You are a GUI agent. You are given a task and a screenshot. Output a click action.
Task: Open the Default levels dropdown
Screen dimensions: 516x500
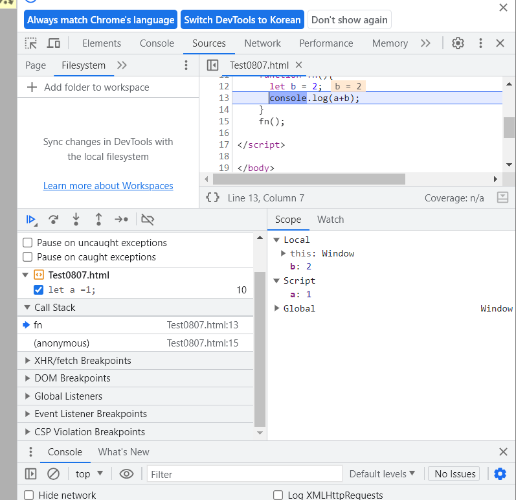(x=382, y=473)
